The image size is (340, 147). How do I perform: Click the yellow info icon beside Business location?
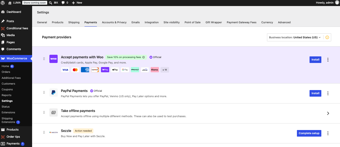pyautogui.click(x=327, y=38)
